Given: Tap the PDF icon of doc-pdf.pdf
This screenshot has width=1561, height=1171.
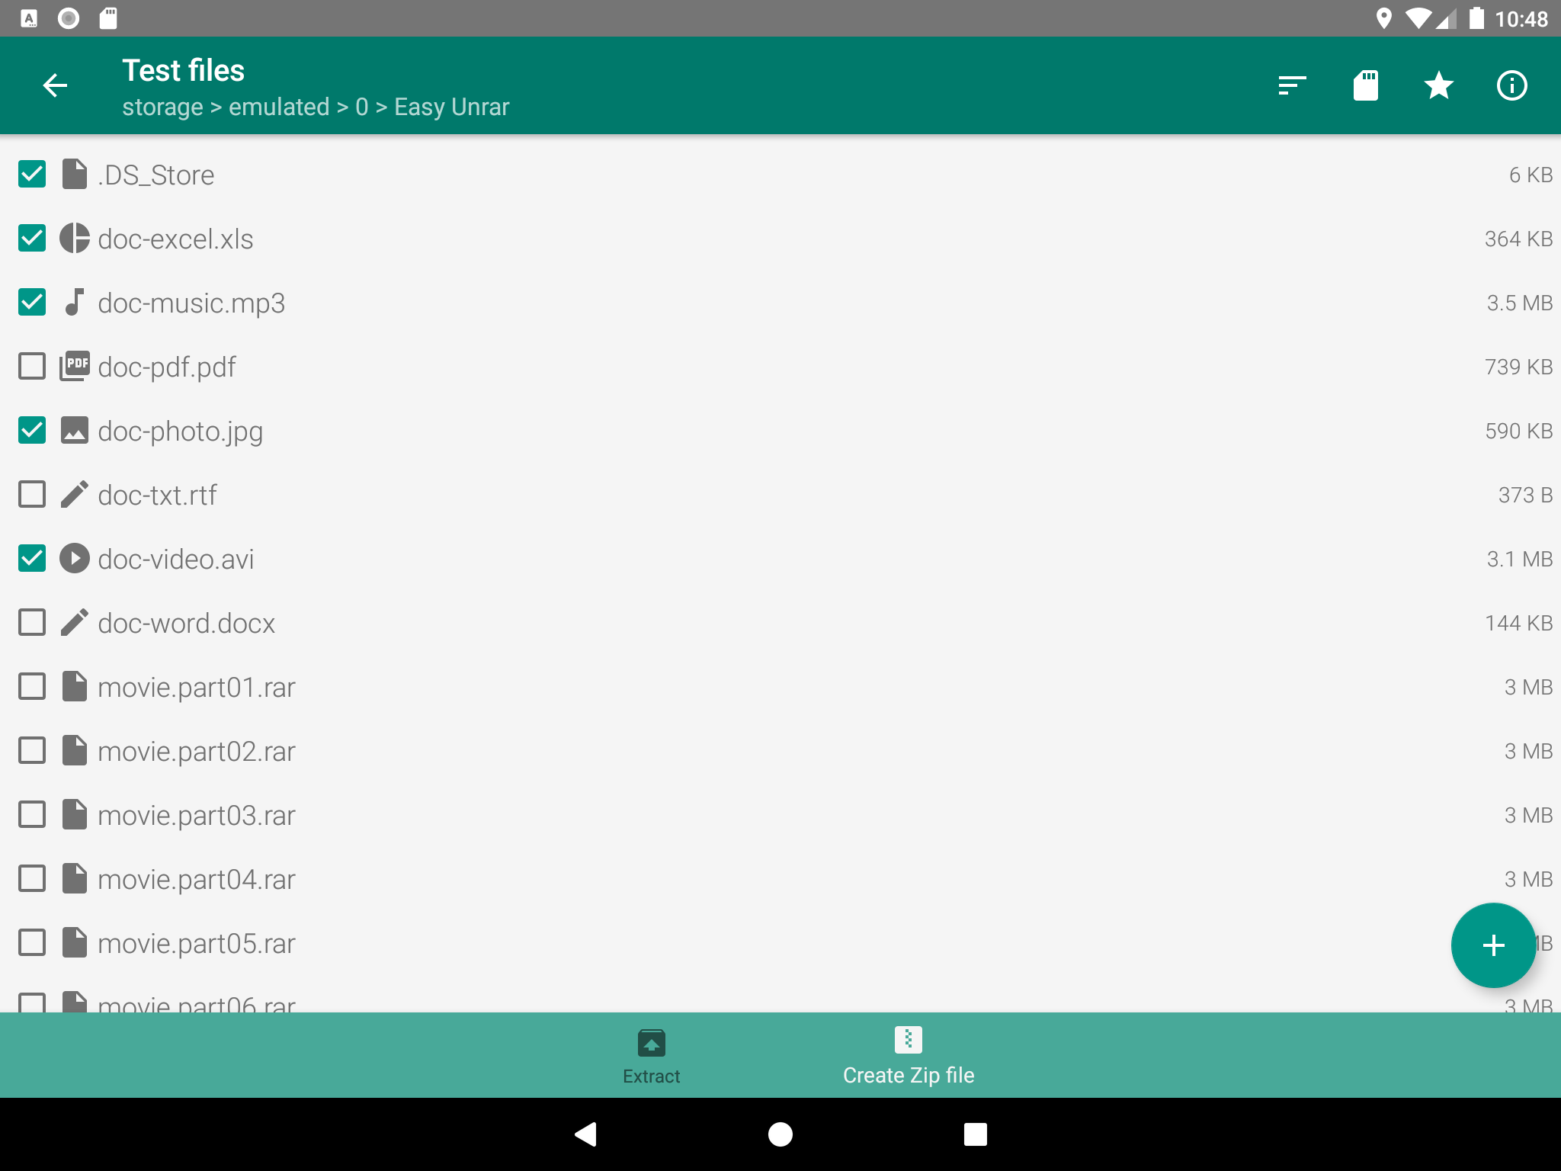Looking at the screenshot, I should (74, 366).
